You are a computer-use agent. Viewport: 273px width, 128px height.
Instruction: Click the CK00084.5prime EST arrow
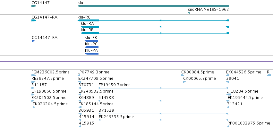(183, 75)
